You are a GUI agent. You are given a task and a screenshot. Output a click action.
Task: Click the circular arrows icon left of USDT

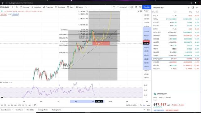pos(141,11)
